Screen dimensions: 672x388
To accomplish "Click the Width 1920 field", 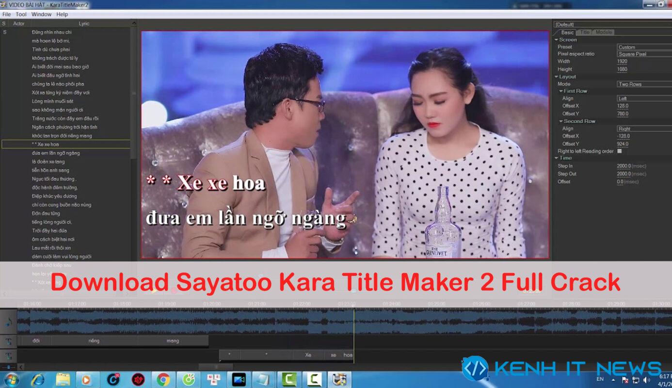I will tap(622, 62).
